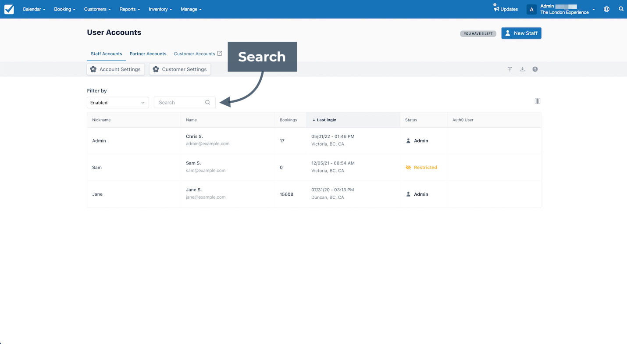Click the login date 07/31/20 - 03:13 PM
The image size is (627, 344).
pos(332,190)
